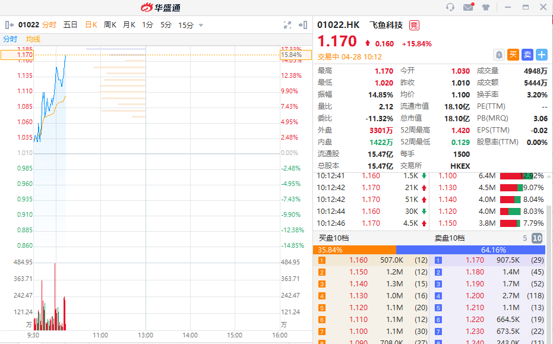Viewport: 553px width, 344px height.
Task: Click bid level 2 price 1.150
Action: pos(358,272)
